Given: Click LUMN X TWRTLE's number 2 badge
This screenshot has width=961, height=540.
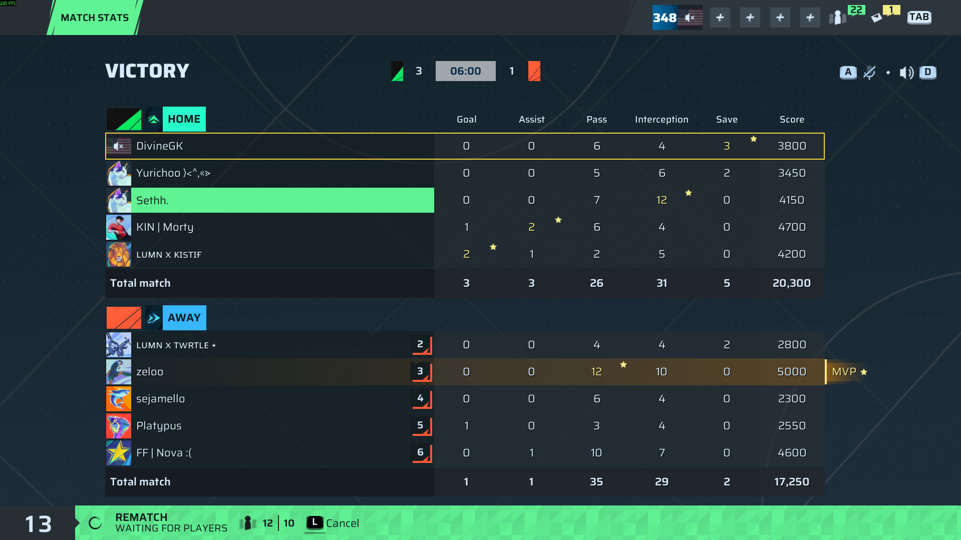Looking at the screenshot, I should click(421, 345).
